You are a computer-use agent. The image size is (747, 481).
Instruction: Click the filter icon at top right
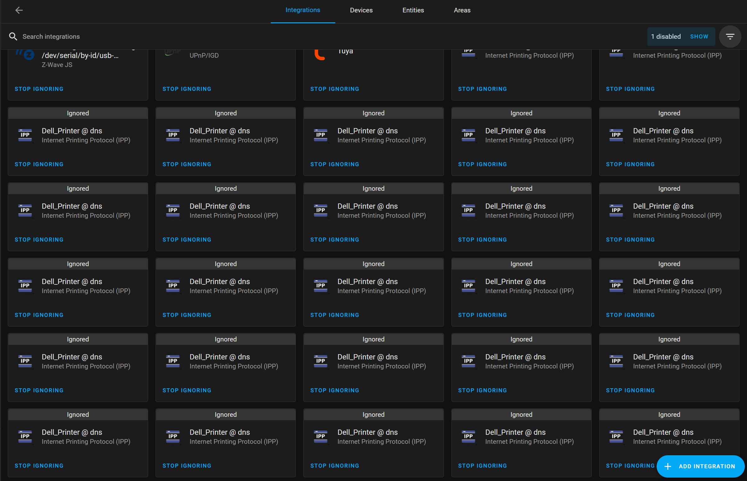(730, 36)
